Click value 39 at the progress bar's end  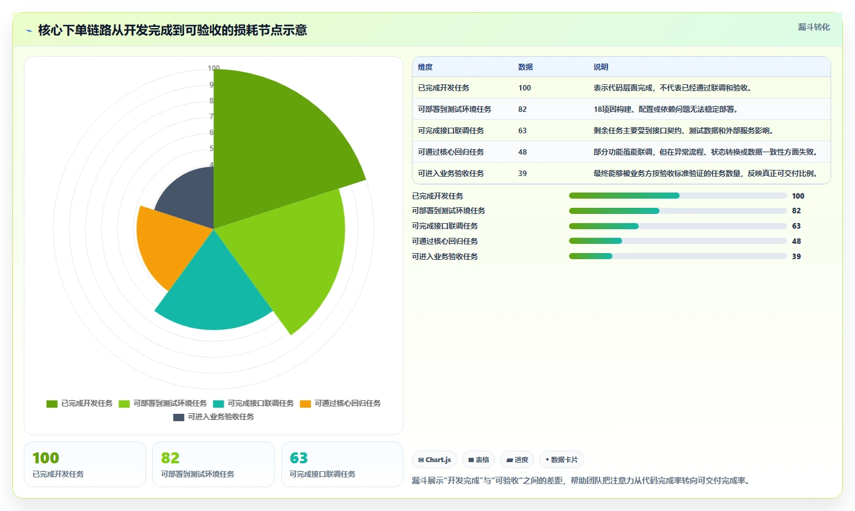click(x=796, y=257)
